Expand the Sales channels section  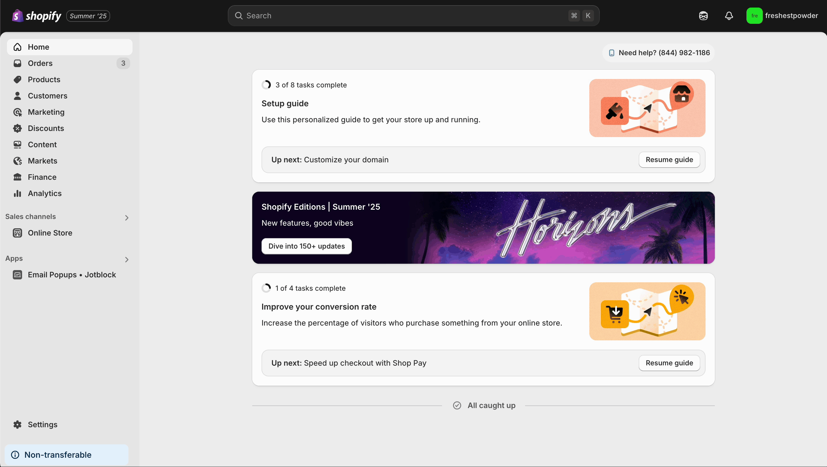coord(127,218)
